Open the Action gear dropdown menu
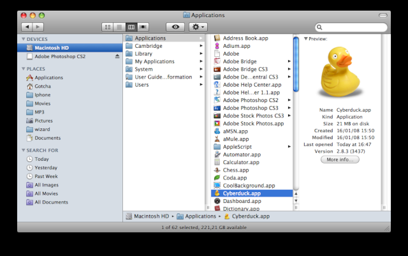Viewport: 408px width, 256px height. 198,27
